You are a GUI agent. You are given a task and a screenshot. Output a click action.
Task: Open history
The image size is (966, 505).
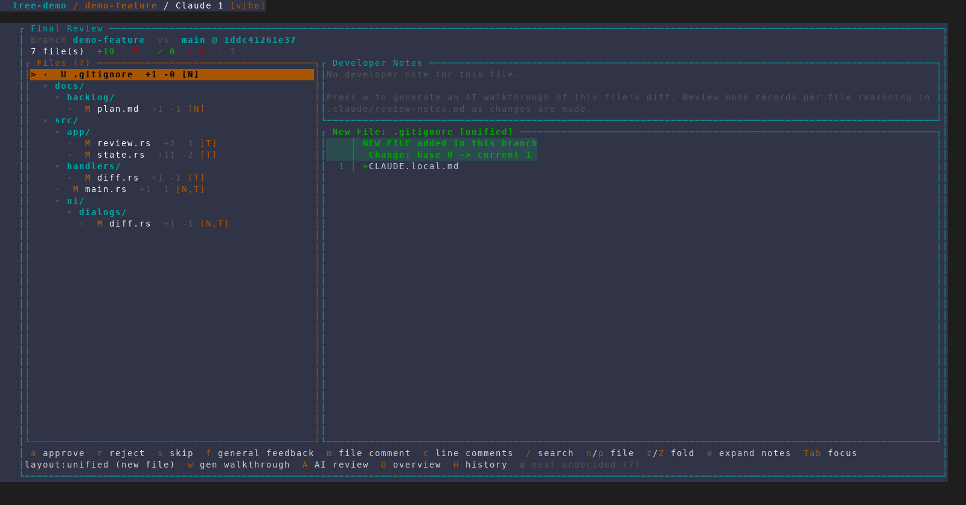(x=480, y=465)
